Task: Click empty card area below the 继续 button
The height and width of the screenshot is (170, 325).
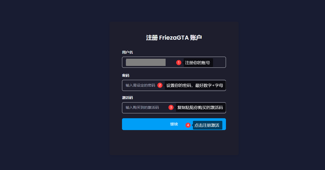Action: [174, 143]
